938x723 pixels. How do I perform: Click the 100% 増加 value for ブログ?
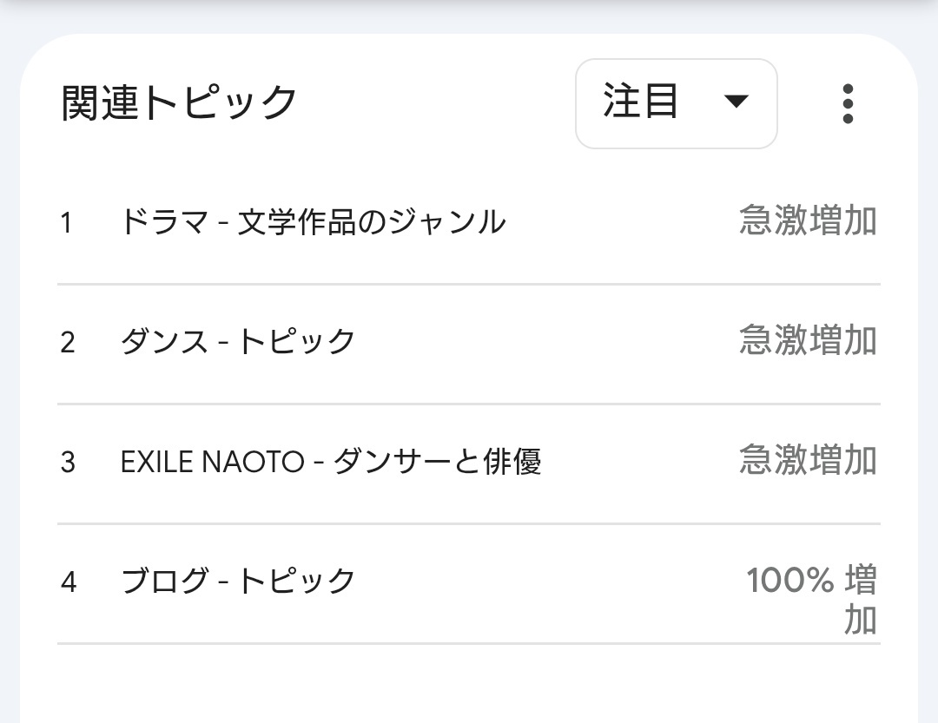click(x=812, y=599)
